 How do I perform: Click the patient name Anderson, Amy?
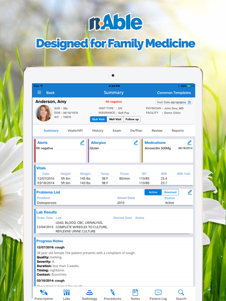(51, 102)
